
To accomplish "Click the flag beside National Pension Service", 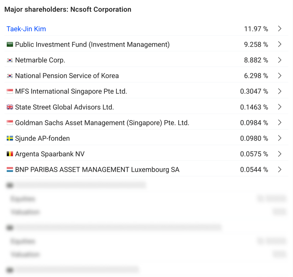I will coord(10,76).
